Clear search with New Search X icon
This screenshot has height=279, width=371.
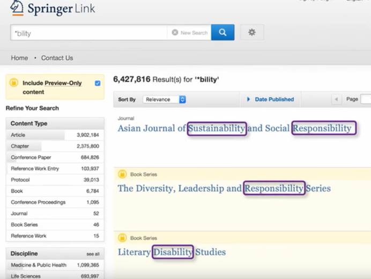click(175, 32)
